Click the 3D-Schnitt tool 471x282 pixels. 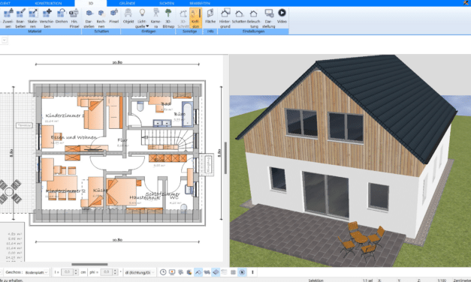183,18
